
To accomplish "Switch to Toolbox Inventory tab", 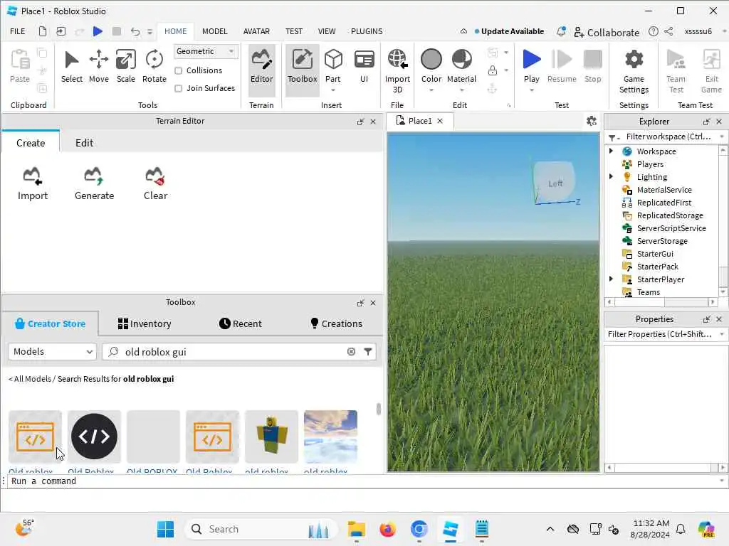I will pos(144,323).
